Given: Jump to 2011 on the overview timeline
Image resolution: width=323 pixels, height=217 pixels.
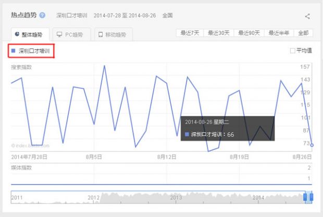Looking at the screenshot, I should pos(17,198).
